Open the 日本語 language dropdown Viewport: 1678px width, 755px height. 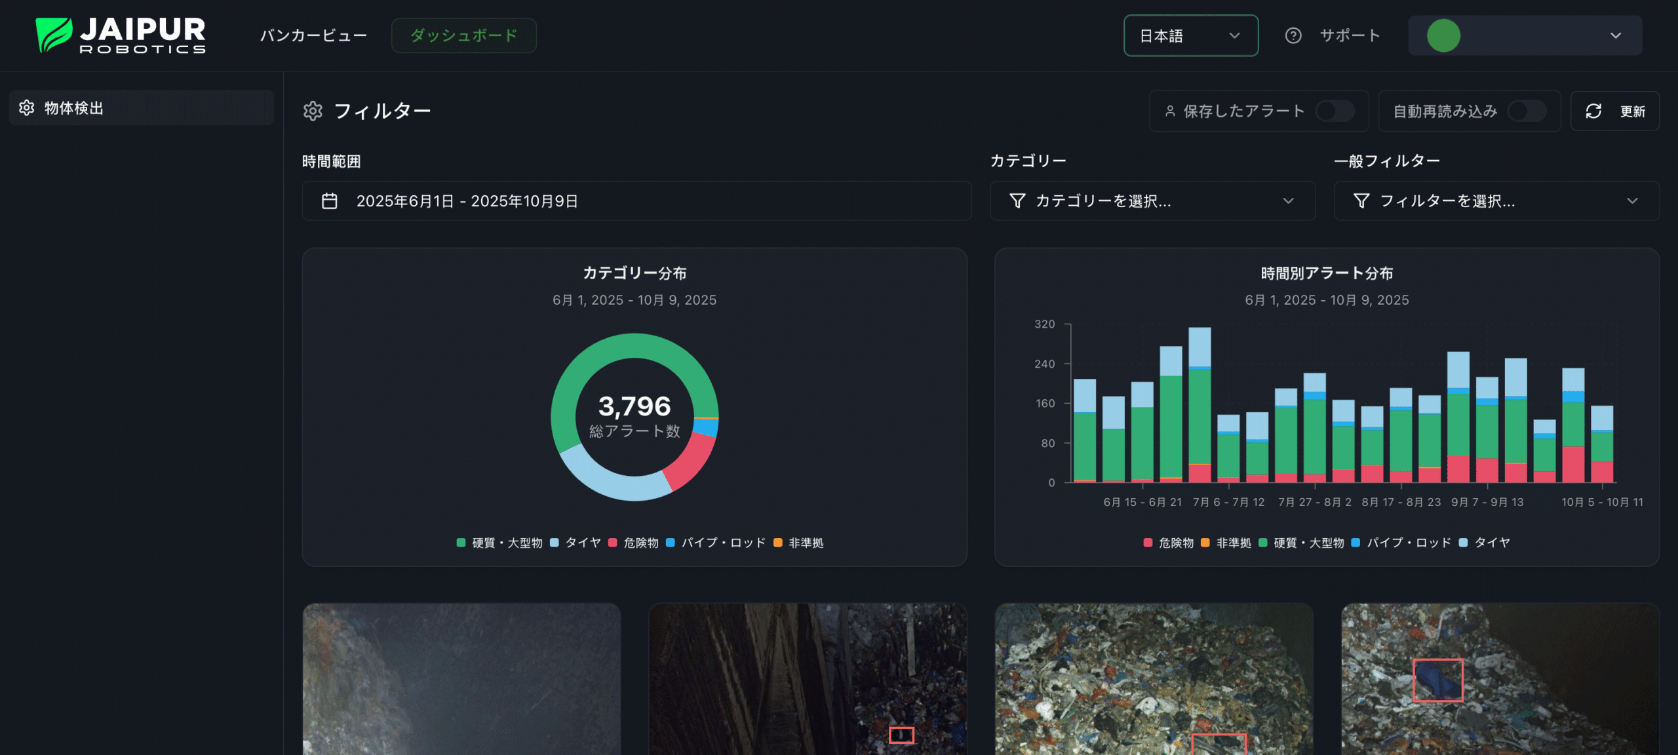tap(1190, 35)
